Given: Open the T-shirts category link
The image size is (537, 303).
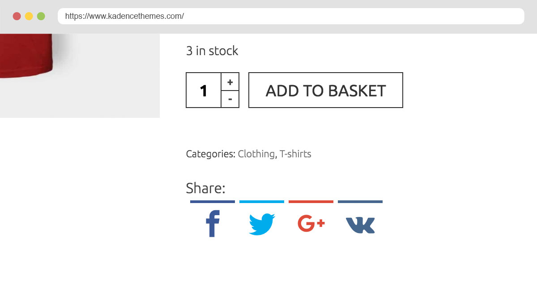Looking at the screenshot, I should [295, 154].
